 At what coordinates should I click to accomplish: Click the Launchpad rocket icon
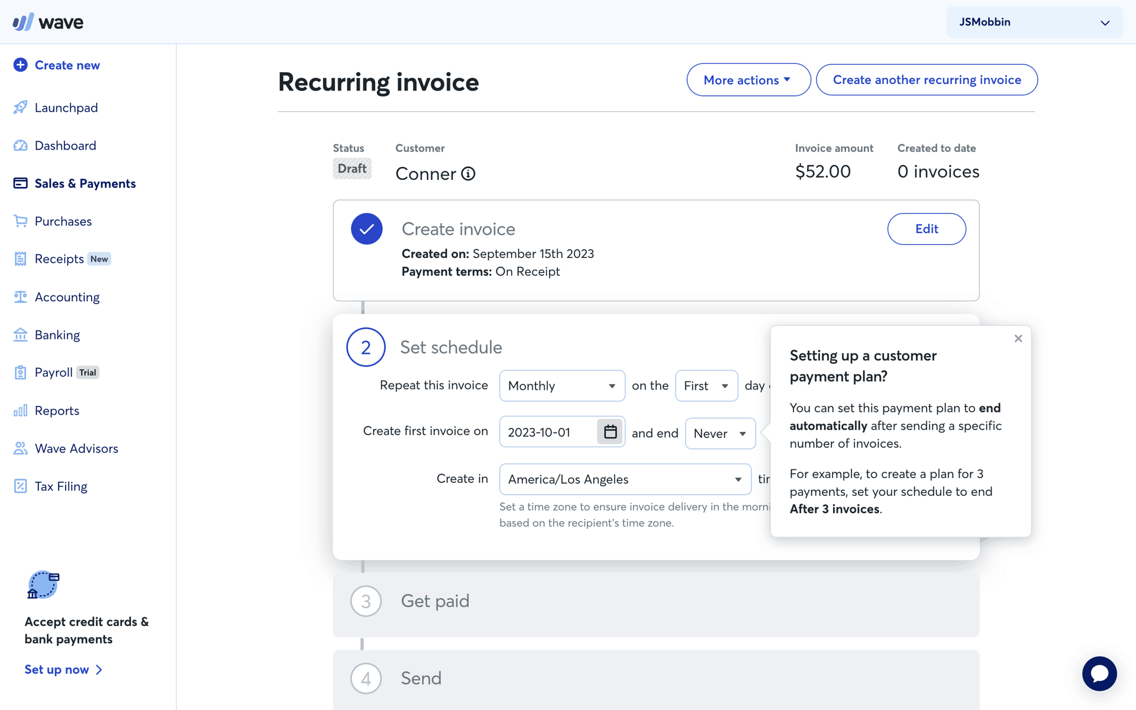tap(20, 107)
